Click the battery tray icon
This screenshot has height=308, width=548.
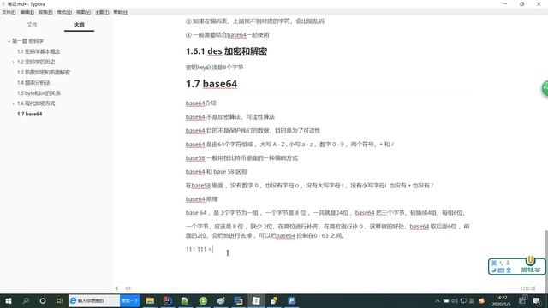click(446, 300)
